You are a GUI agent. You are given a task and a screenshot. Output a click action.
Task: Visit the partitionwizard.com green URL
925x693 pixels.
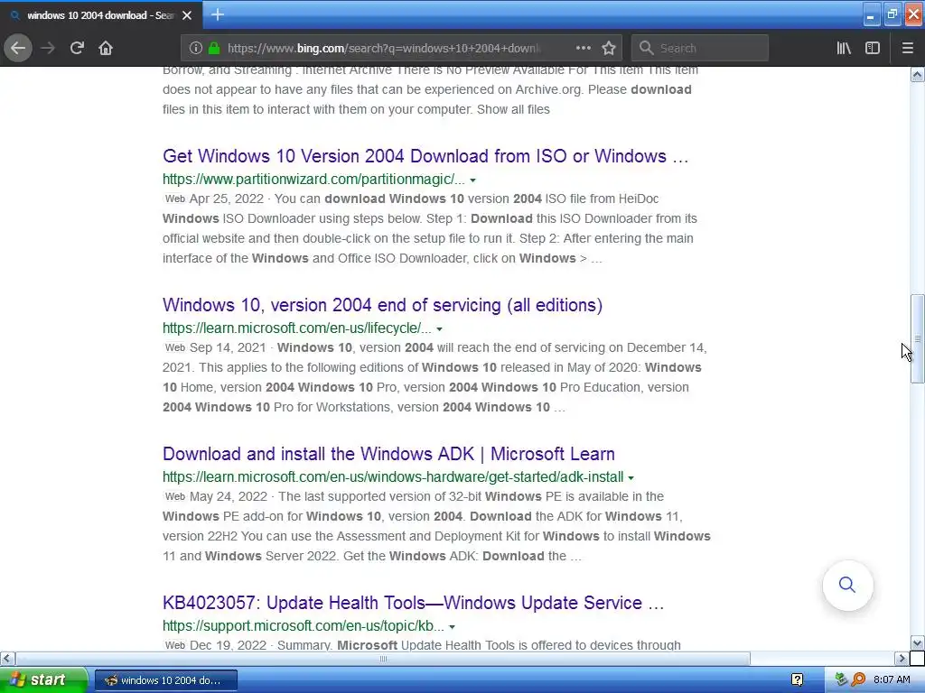click(x=313, y=180)
